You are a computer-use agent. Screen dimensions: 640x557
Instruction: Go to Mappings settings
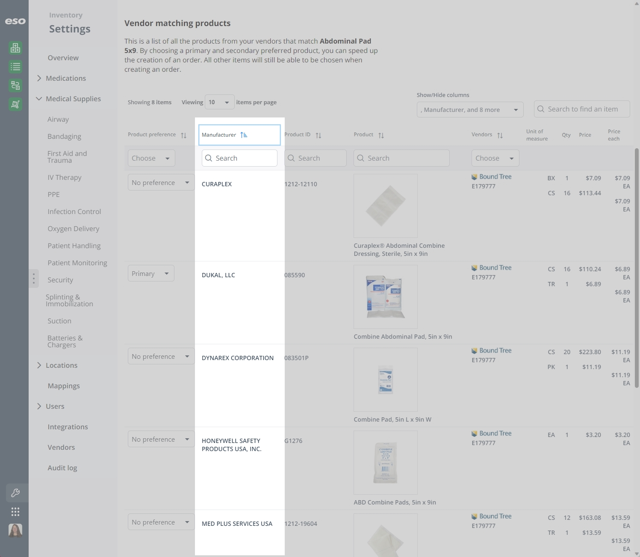[x=64, y=386]
